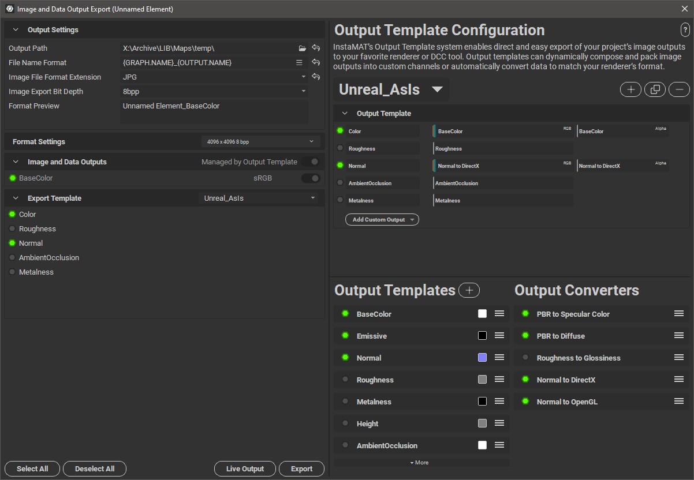Remove the current template with minus icon
The image size is (694, 480).
679,89
